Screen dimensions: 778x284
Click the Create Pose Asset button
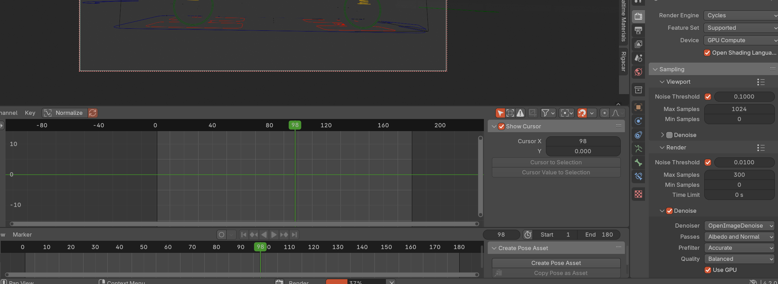click(556, 263)
